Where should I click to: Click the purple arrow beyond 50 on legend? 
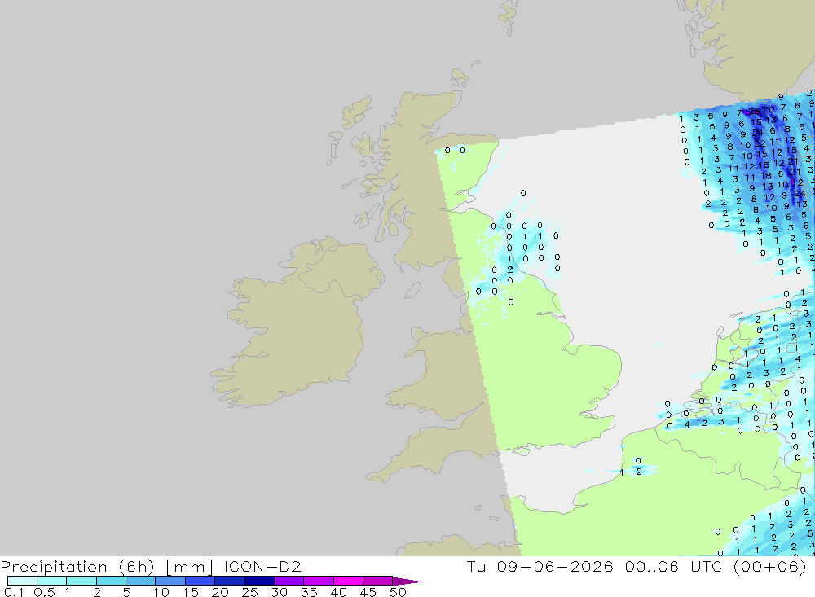pos(407,582)
